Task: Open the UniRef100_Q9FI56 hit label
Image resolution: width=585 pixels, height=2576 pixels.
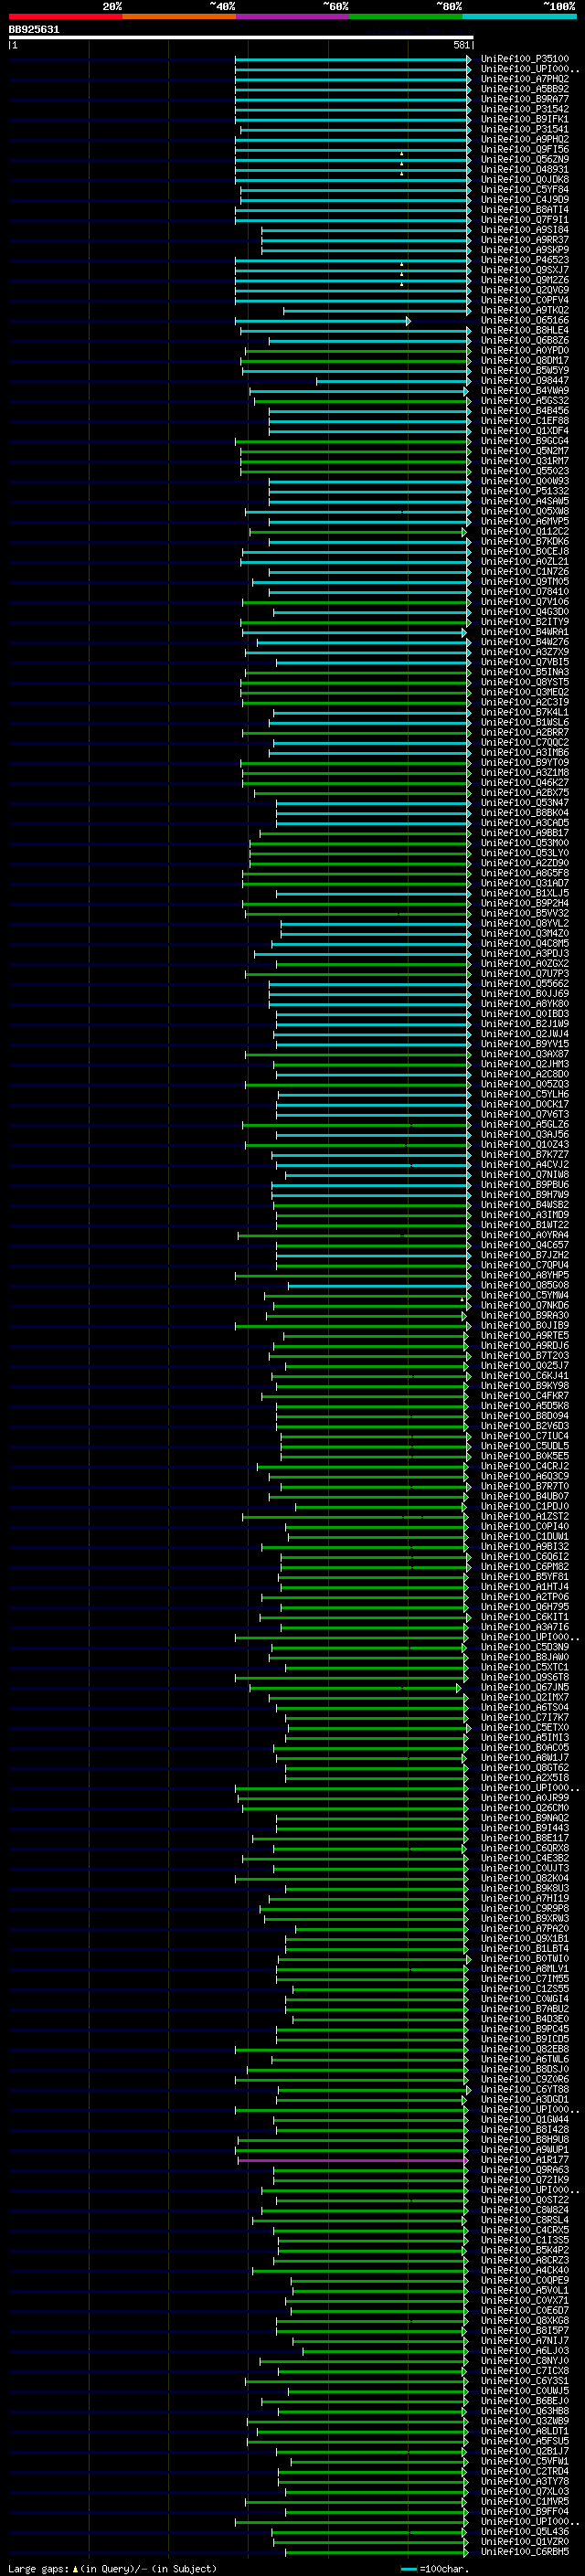Action: coord(524,150)
